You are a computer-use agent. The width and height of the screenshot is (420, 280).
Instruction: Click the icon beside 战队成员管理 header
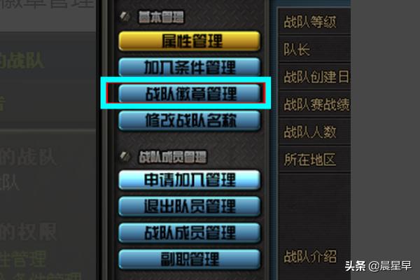[x=125, y=156]
